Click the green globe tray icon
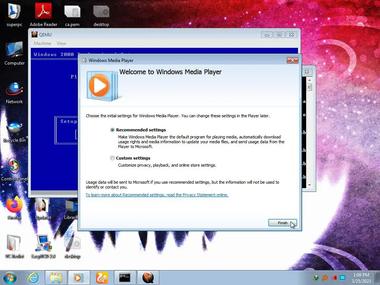Image resolution: width=380 pixels, height=285 pixels. pos(315,278)
